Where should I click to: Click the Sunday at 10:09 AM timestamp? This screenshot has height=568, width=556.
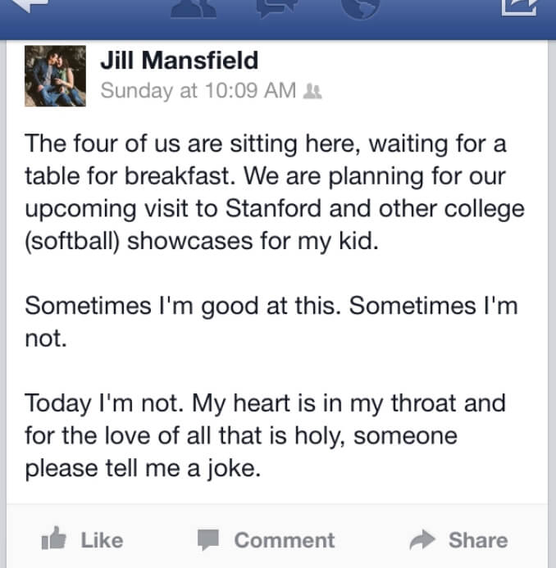coord(198,90)
